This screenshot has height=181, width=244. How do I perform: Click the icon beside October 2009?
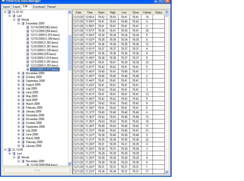(x=23, y=77)
